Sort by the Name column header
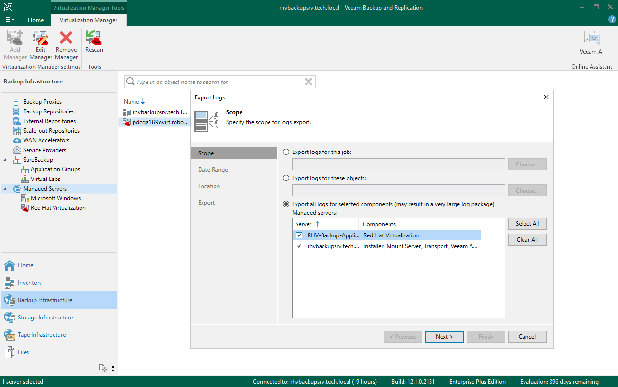The height and width of the screenshot is (387, 618). coord(131,102)
